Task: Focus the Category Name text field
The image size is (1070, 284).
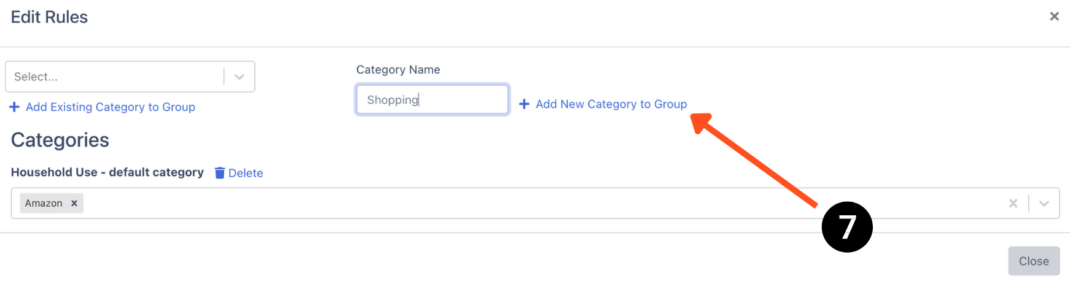Action: 432,100
